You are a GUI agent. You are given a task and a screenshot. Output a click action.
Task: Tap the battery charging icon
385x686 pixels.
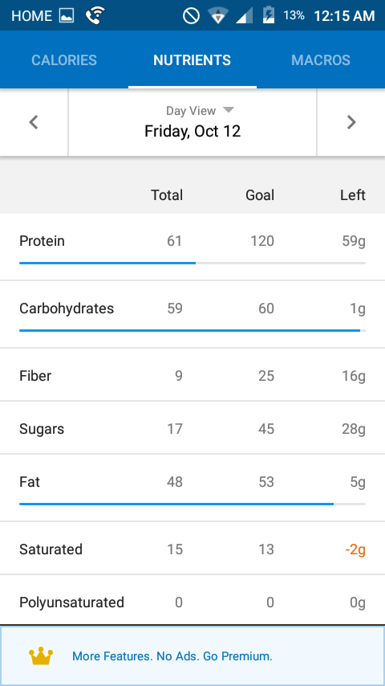269,16
